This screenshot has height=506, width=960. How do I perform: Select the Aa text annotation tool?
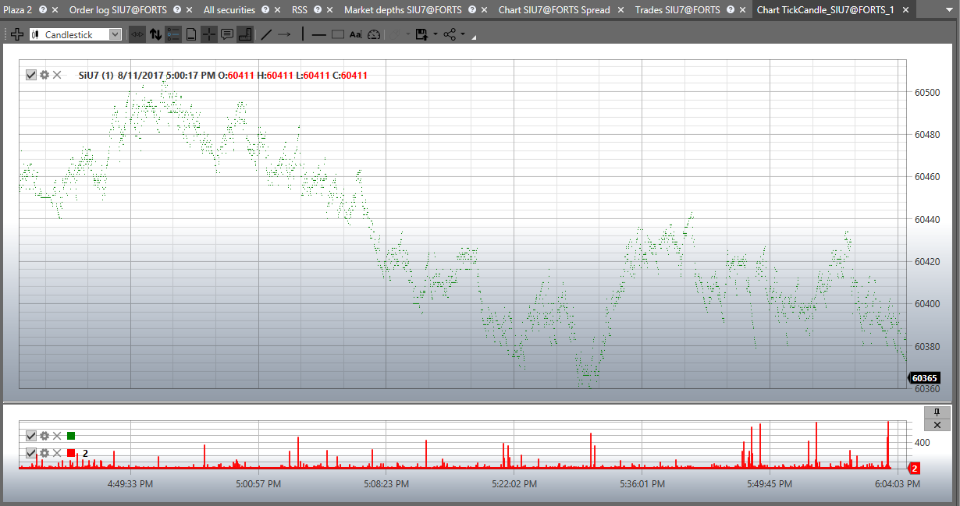tap(355, 34)
